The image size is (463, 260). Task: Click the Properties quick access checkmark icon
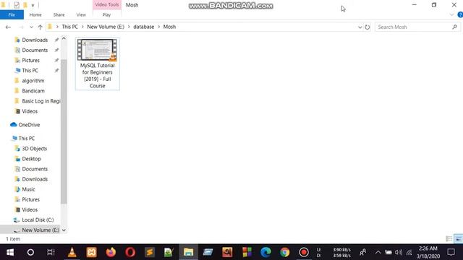(17, 5)
